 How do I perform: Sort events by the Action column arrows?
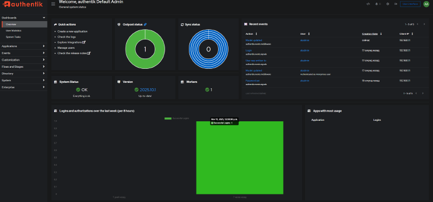click(x=256, y=34)
